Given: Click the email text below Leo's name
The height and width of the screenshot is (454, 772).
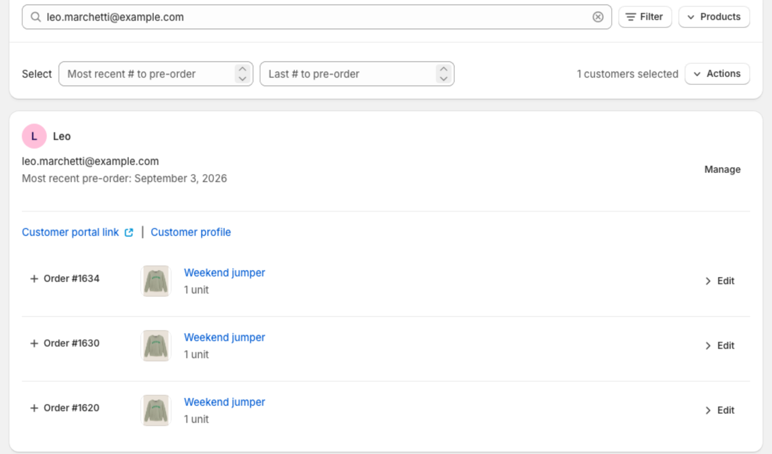Looking at the screenshot, I should (90, 161).
